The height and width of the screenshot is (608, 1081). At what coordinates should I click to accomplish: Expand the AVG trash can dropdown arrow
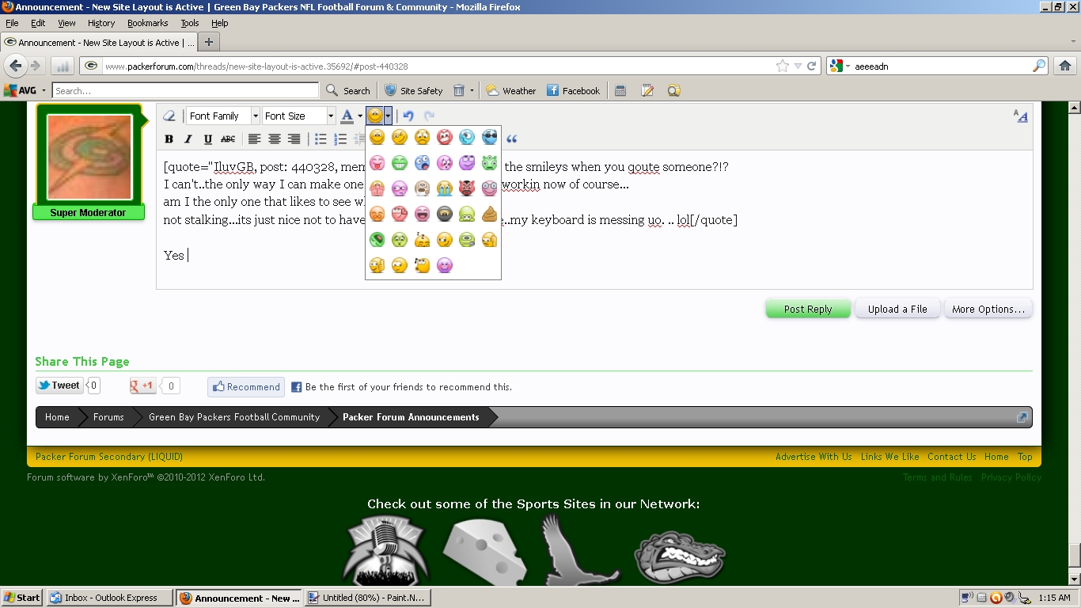coord(472,91)
